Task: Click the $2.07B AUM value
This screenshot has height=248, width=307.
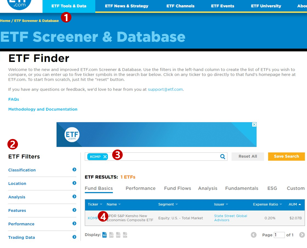Action: click(x=295, y=218)
